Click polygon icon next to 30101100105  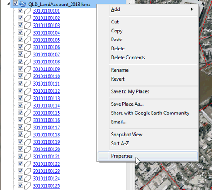tap(27, 40)
